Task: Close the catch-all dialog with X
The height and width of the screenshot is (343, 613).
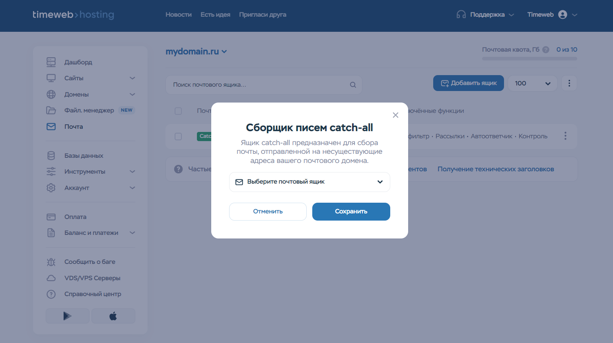Action: (395, 115)
